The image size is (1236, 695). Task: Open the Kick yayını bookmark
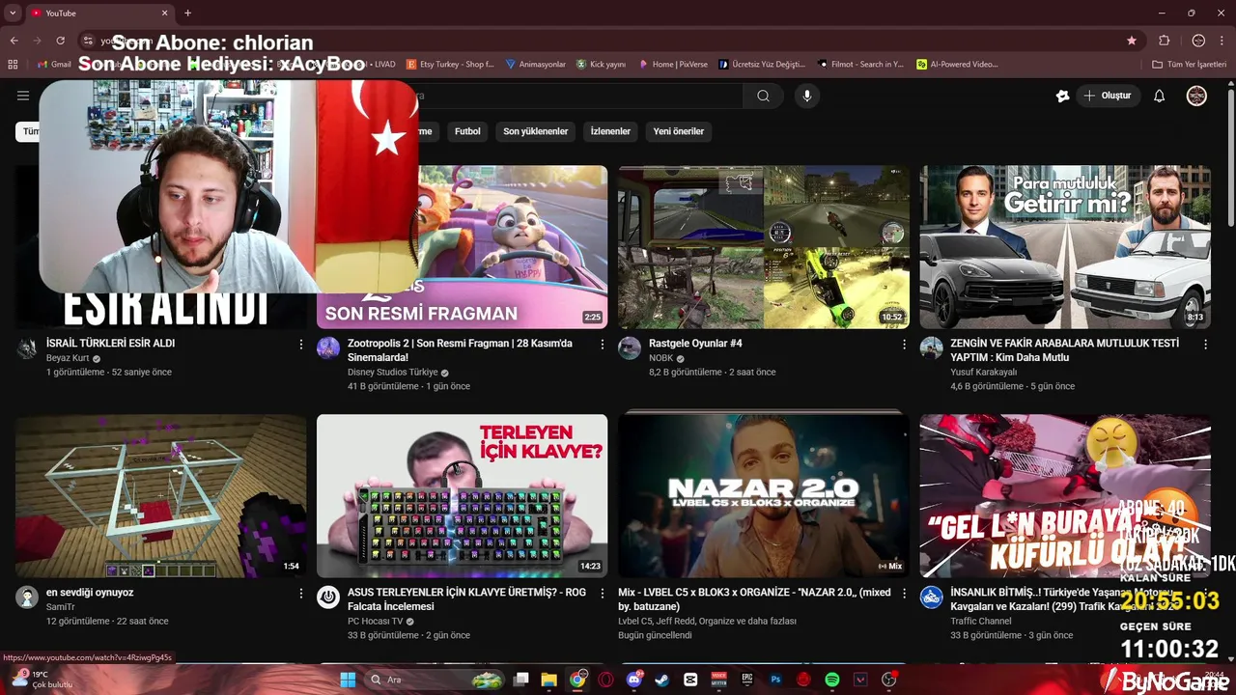click(601, 64)
